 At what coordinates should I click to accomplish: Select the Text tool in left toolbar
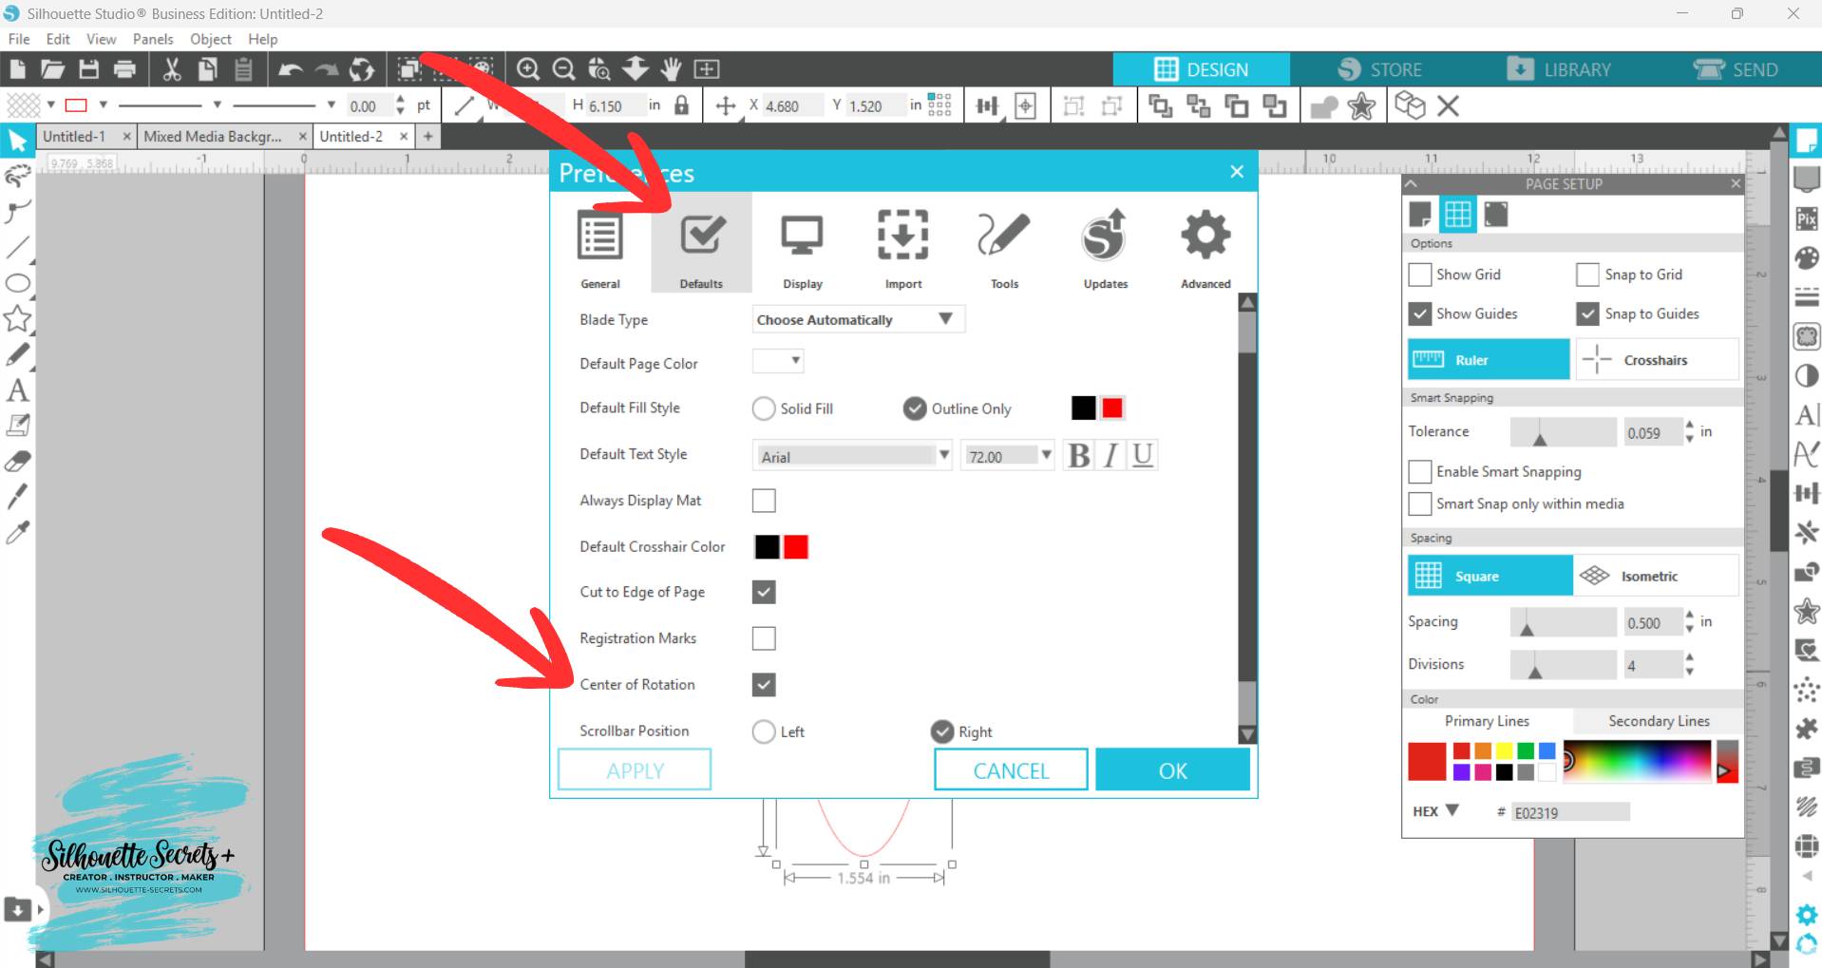click(17, 390)
